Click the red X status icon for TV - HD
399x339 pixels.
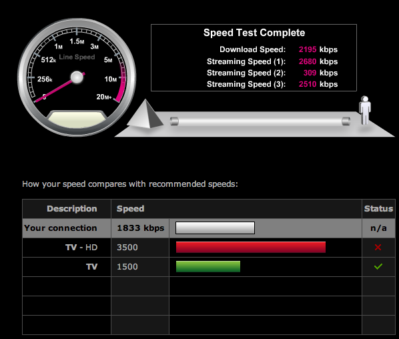378,247
